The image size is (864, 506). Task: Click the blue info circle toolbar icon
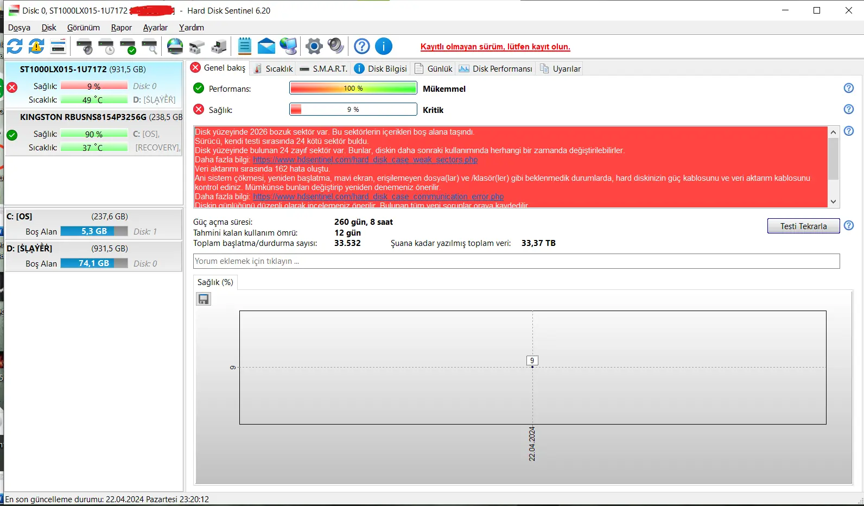tap(384, 46)
